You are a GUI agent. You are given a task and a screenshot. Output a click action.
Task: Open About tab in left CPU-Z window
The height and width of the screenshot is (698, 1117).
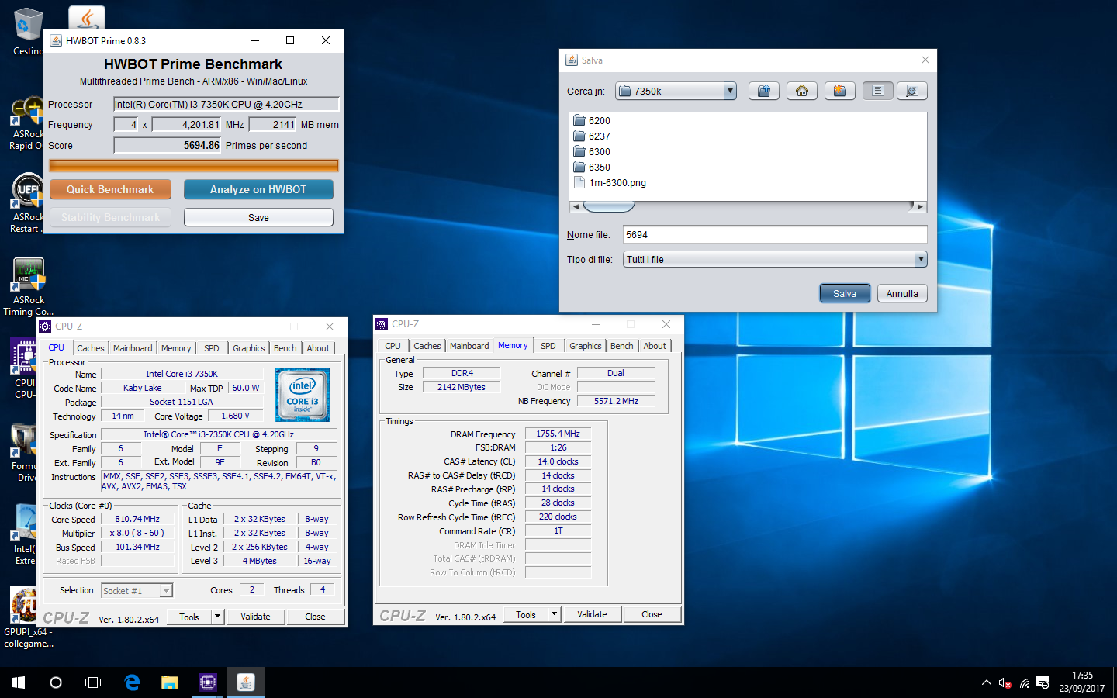click(318, 348)
